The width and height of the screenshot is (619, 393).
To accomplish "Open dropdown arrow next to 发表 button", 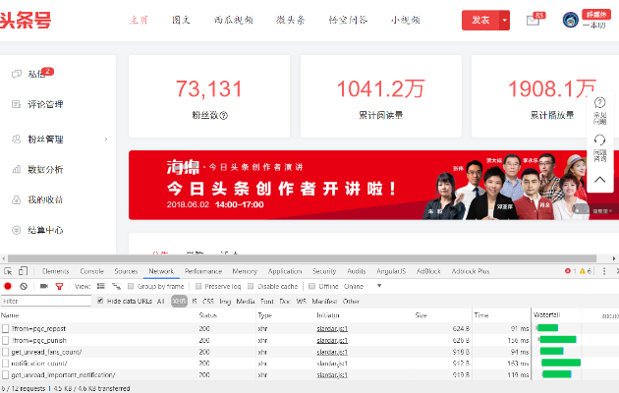I will click(505, 20).
